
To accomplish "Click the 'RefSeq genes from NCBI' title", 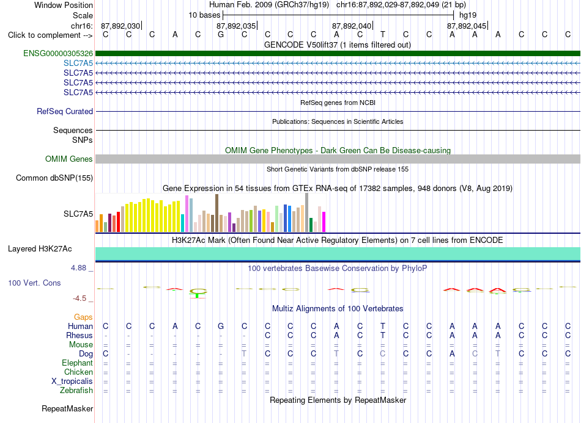I will tap(338, 103).
